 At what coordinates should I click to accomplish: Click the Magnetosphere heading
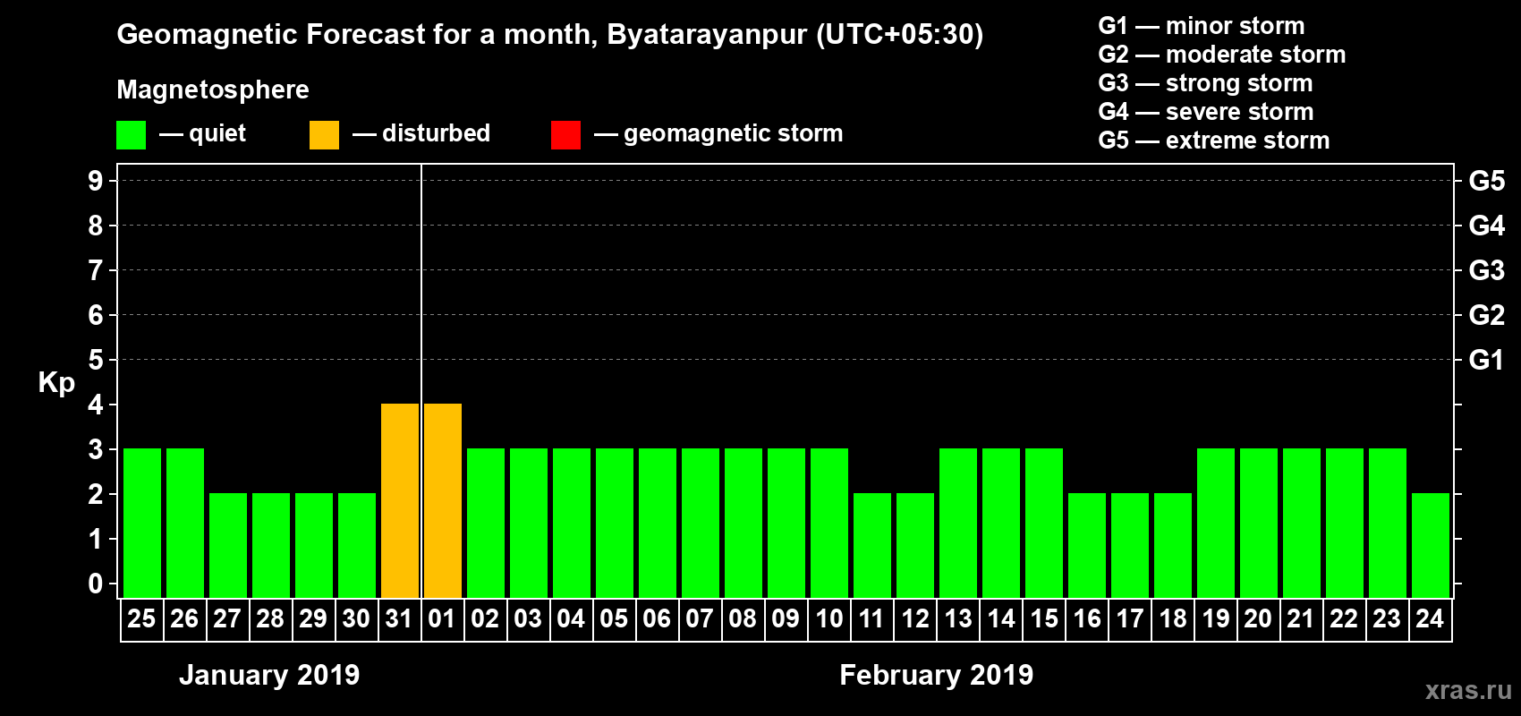coord(213,89)
